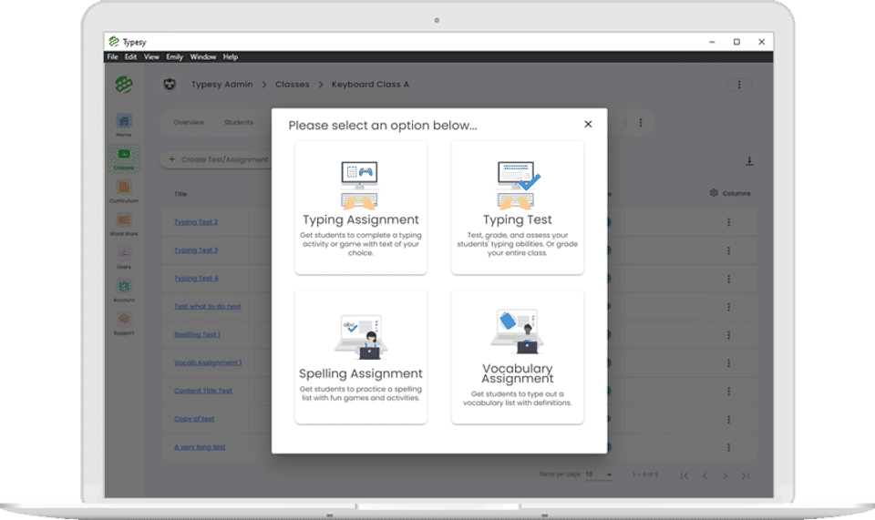Screen dimensions: 875x520
Task: Click Keyboard Class A breadcrumb
Action: coord(370,85)
